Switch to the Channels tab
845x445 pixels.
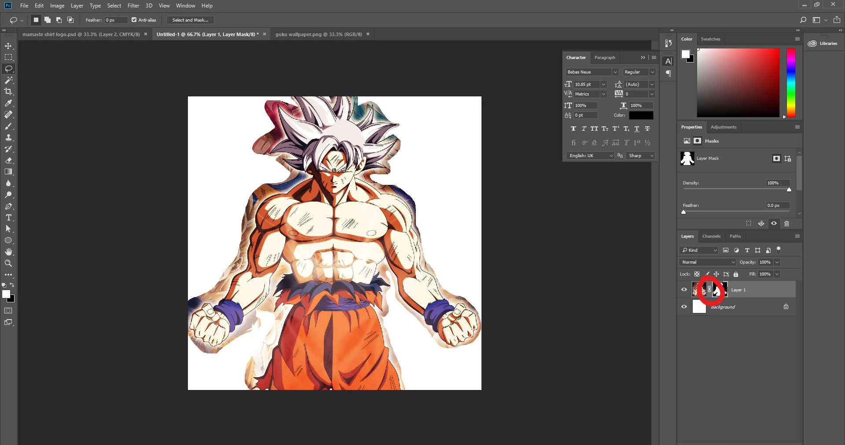coord(711,236)
